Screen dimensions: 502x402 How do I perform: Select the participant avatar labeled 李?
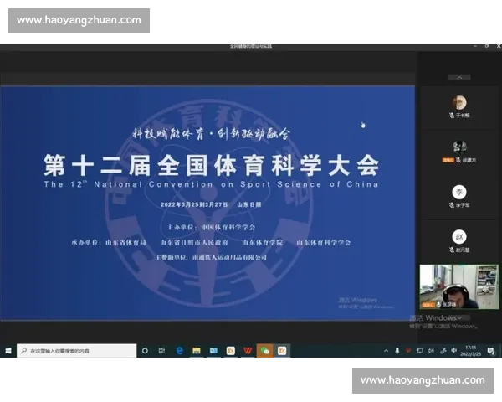click(459, 192)
